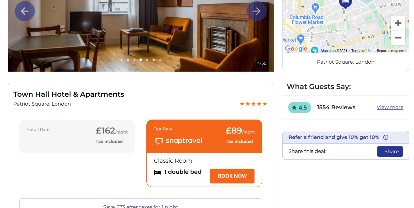The height and width of the screenshot is (208, 414).
Task: Open View more reviews link
Action: [390, 107]
